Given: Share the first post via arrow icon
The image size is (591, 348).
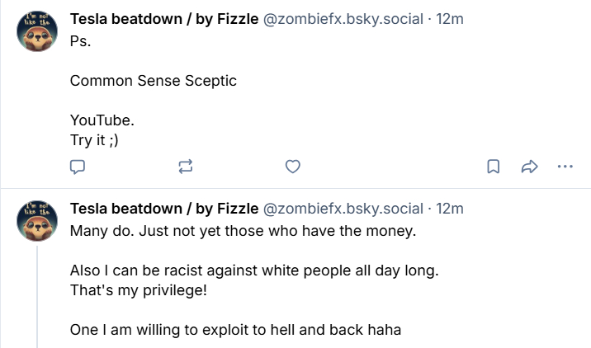Looking at the screenshot, I should coord(529,167).
